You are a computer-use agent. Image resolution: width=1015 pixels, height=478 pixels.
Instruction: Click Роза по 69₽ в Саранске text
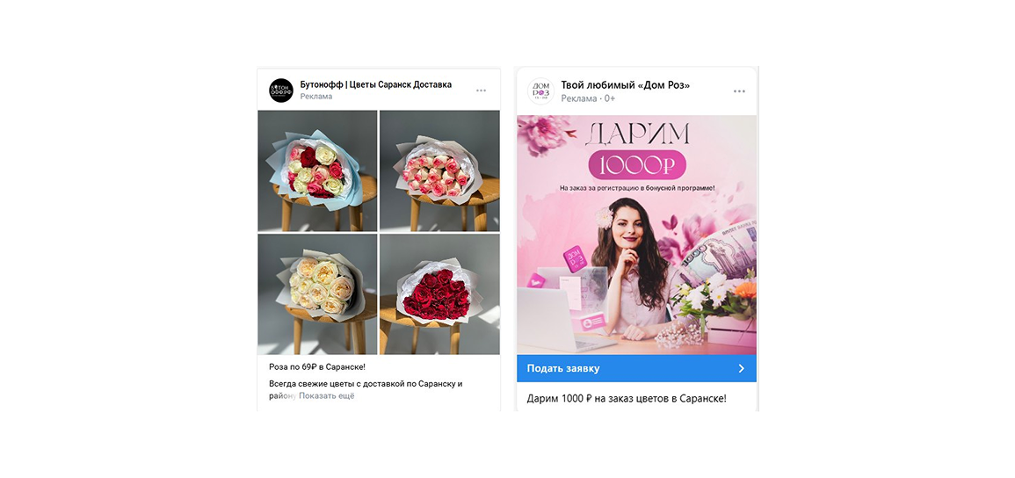click(317, 366)
